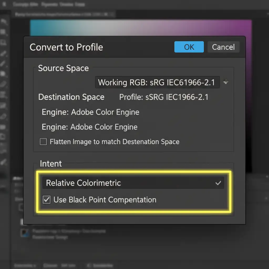Toggle the blurred checkbox behind dialog's left edge
Screen dimensions: 269x269
click(x=21, y=208)
